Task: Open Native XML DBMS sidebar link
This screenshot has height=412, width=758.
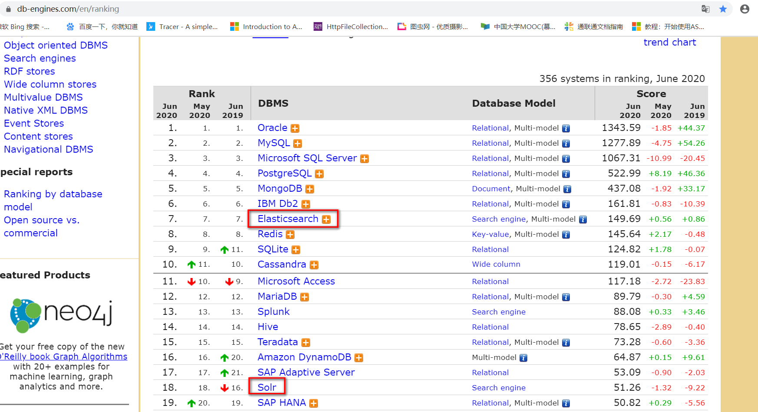Action: [x=46, y=111]
